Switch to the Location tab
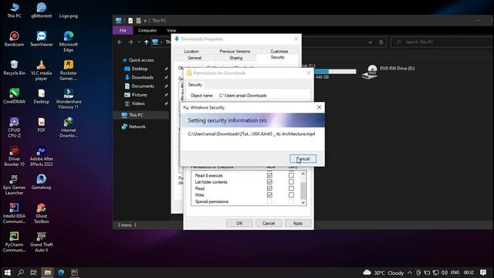This screenshot has height=278, width=494. coord(191,51)
